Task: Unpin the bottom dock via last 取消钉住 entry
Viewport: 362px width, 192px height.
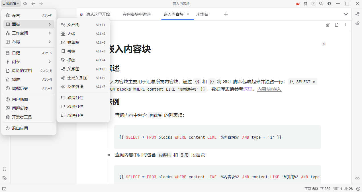Action: pyautogui.click(x=75, y=115)
